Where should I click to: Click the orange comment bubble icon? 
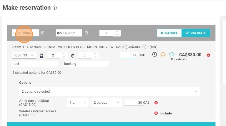click(163, 54)
